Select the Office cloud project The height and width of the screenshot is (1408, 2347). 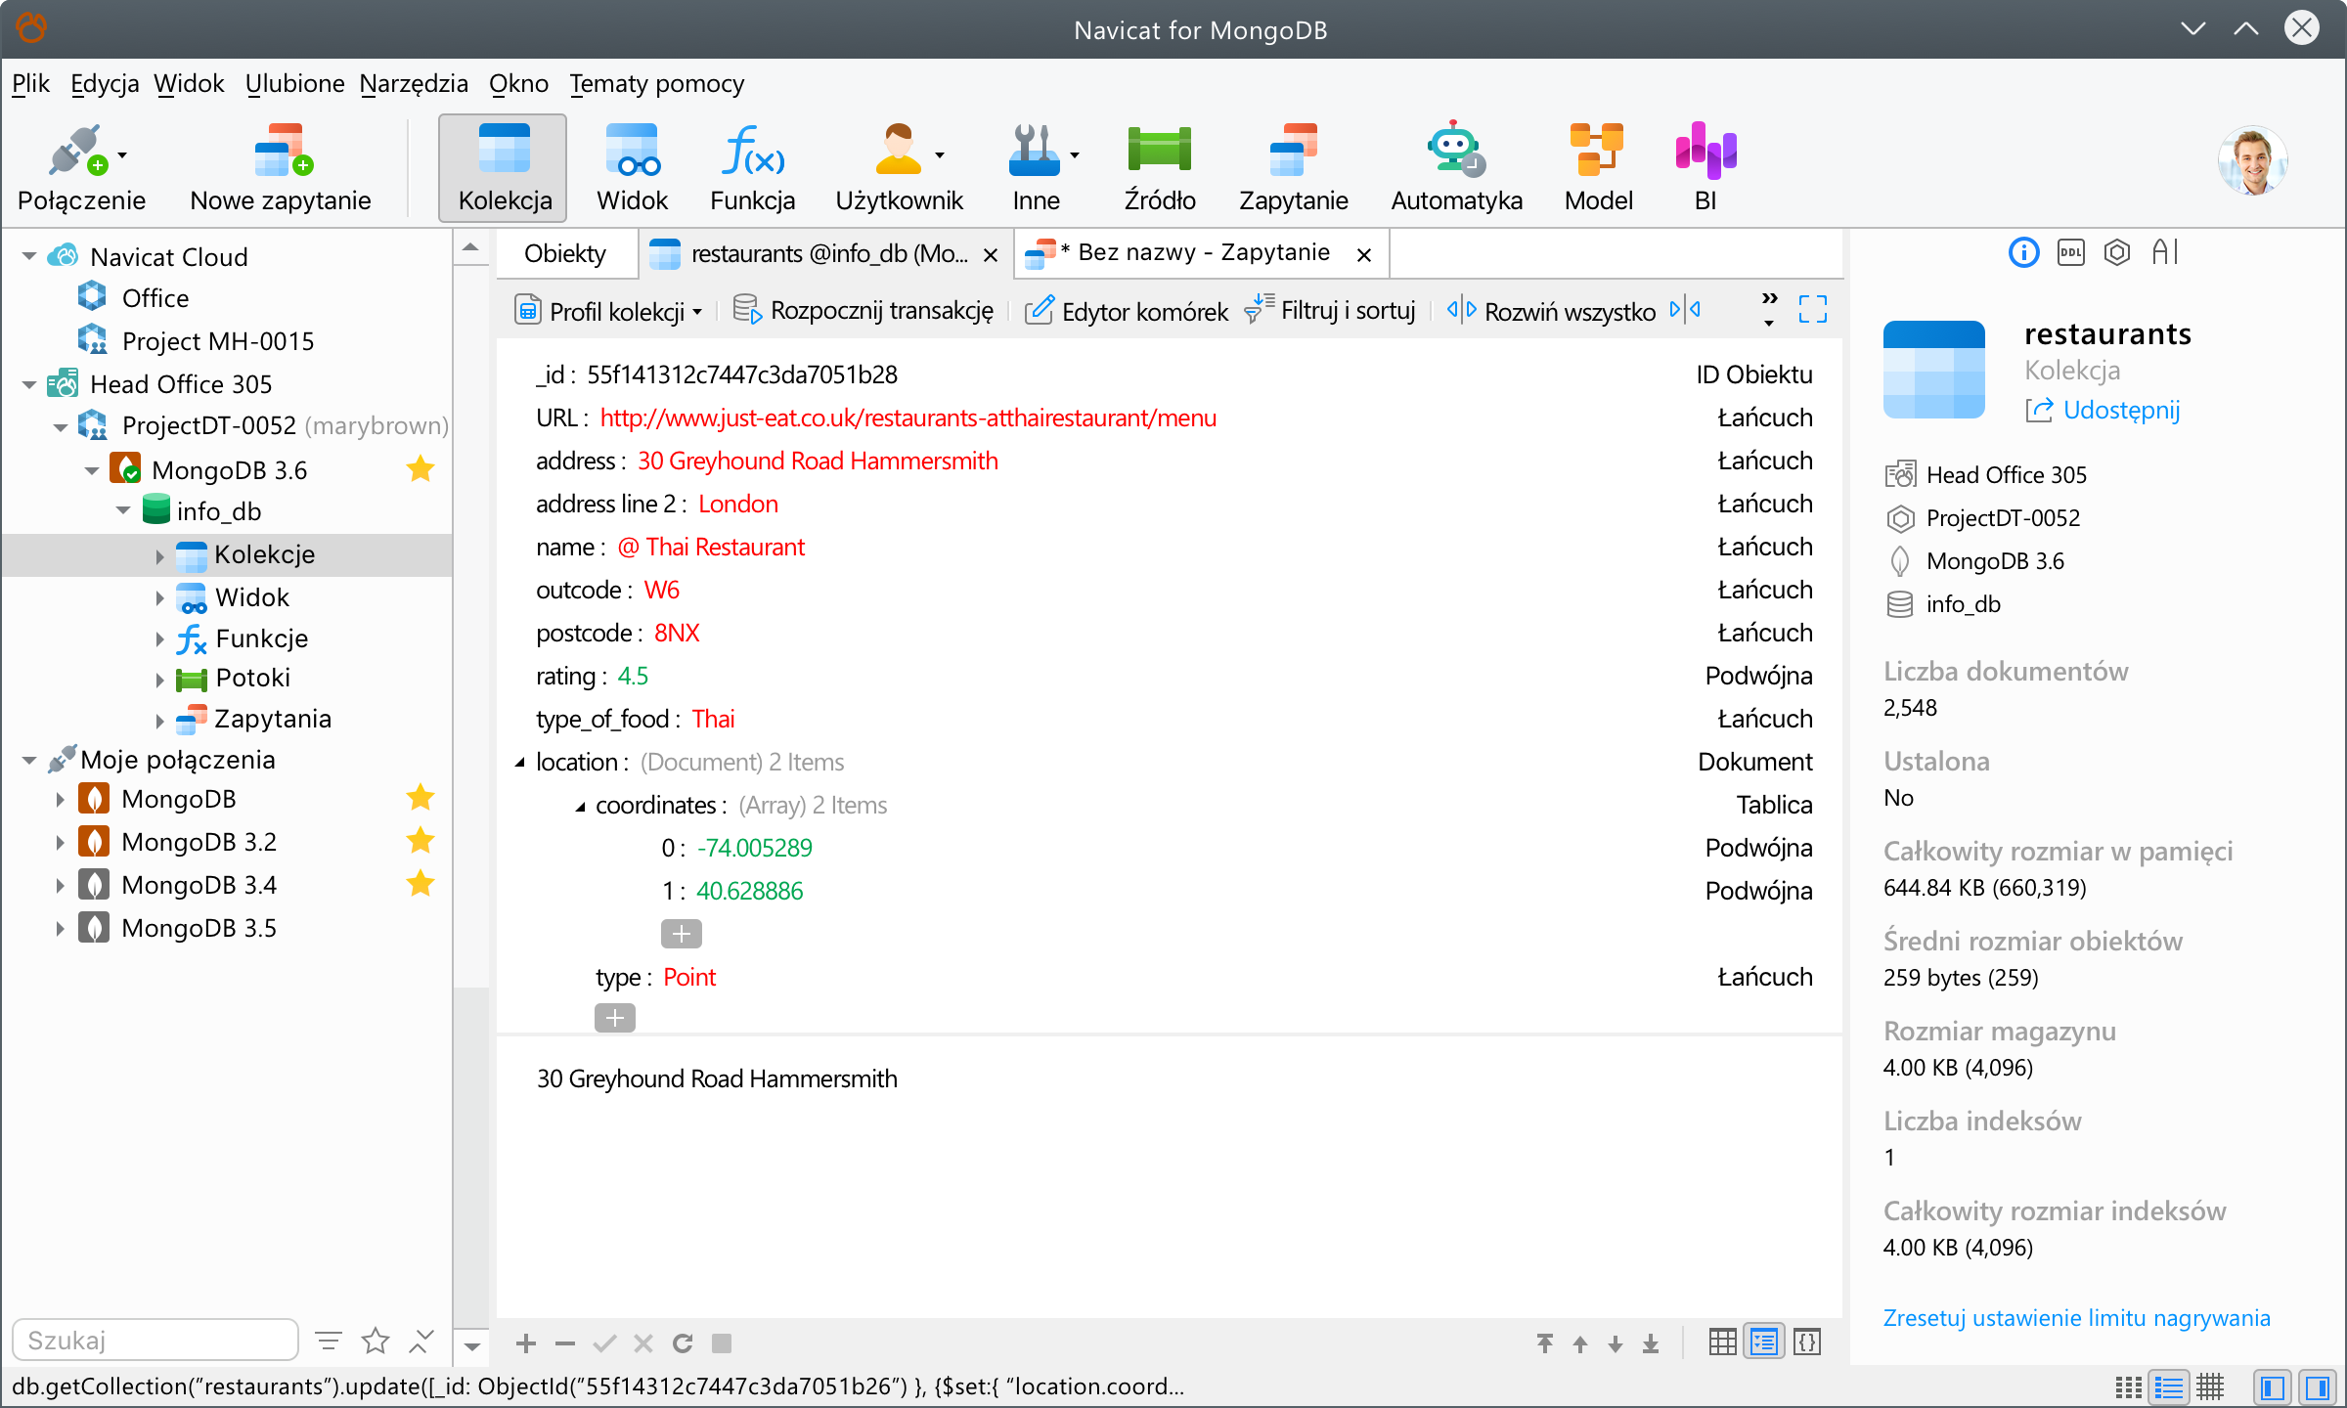coord(155,298)
